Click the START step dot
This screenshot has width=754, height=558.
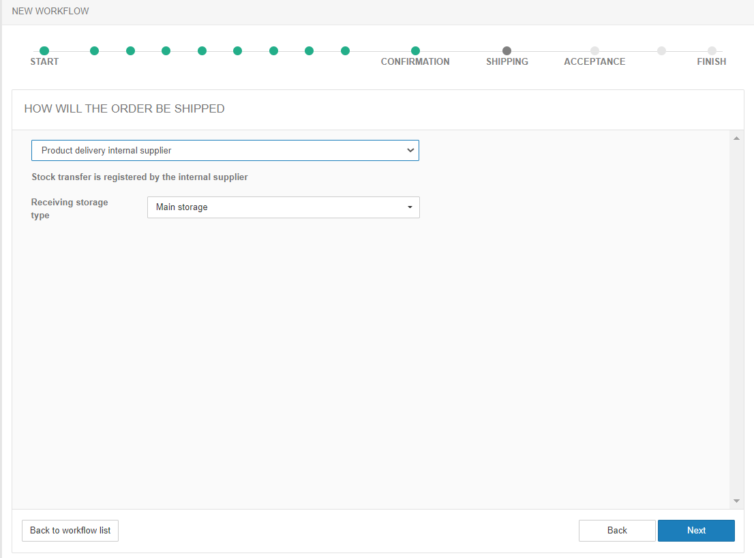(x=44, y=50)
